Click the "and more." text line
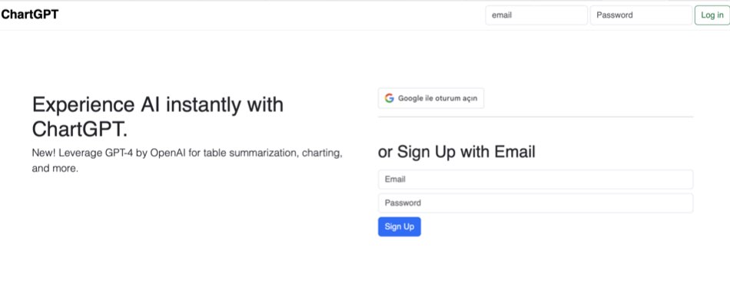Viewport: 730px width, 307px height. pyautogui.click(x=55, y=168)
